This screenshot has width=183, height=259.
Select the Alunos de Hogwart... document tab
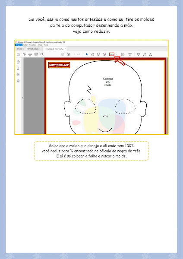point(55,49)
